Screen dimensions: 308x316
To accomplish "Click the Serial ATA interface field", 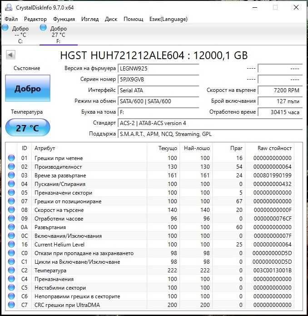I will click(x=158, y=90).
